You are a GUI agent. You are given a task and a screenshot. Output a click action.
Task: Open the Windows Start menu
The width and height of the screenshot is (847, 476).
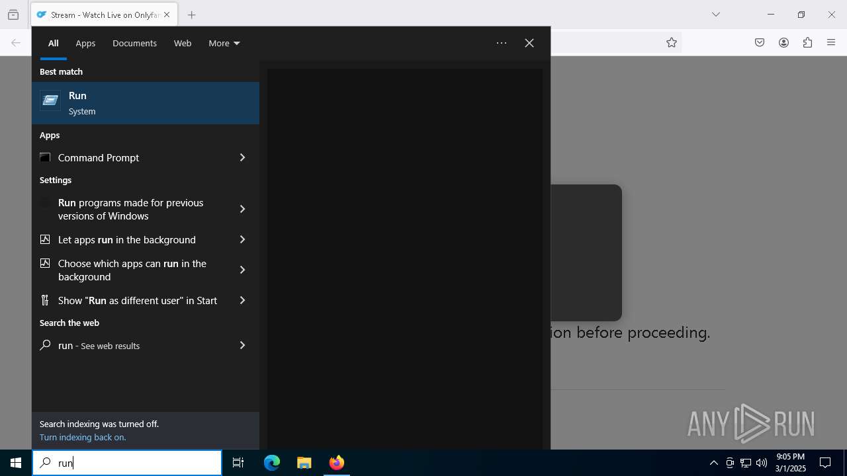coord(16,463)
